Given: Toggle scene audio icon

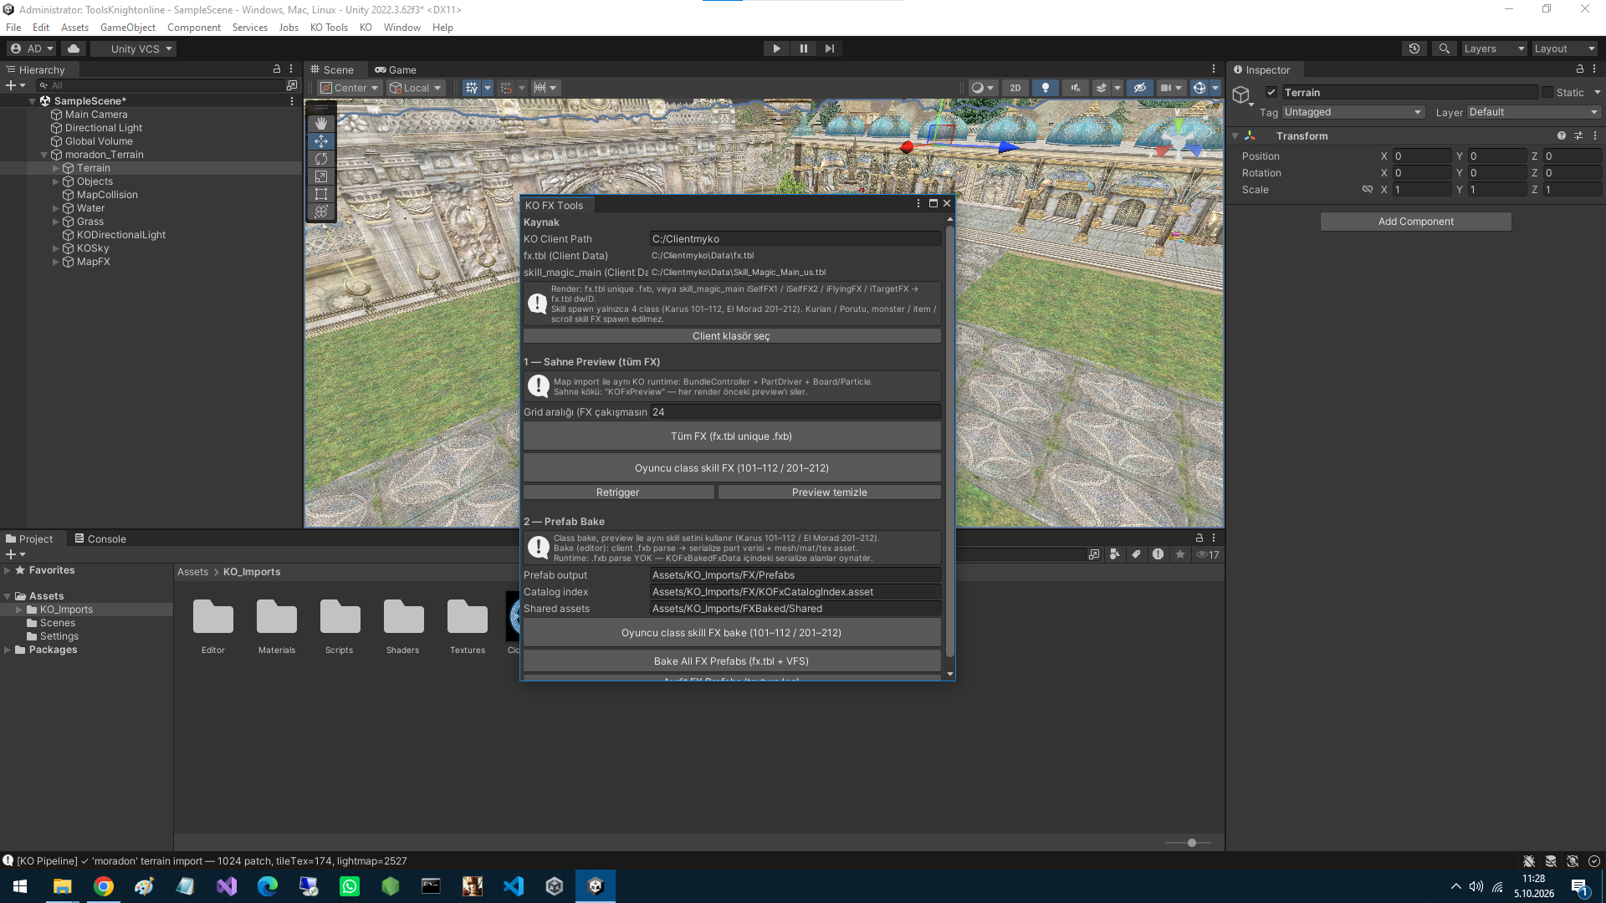Looking at the screenshot, I should pos(1076,88).
